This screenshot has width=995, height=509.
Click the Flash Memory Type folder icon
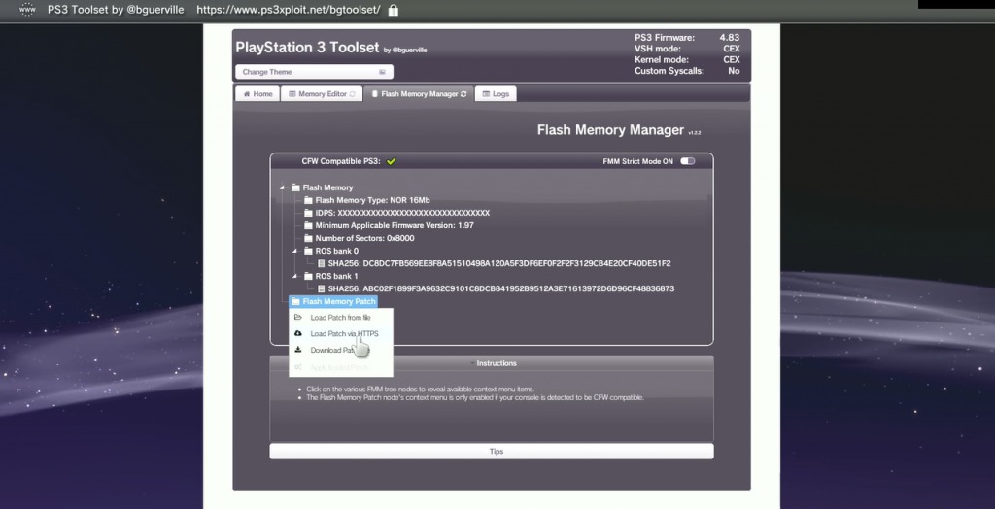click(308, 200)
